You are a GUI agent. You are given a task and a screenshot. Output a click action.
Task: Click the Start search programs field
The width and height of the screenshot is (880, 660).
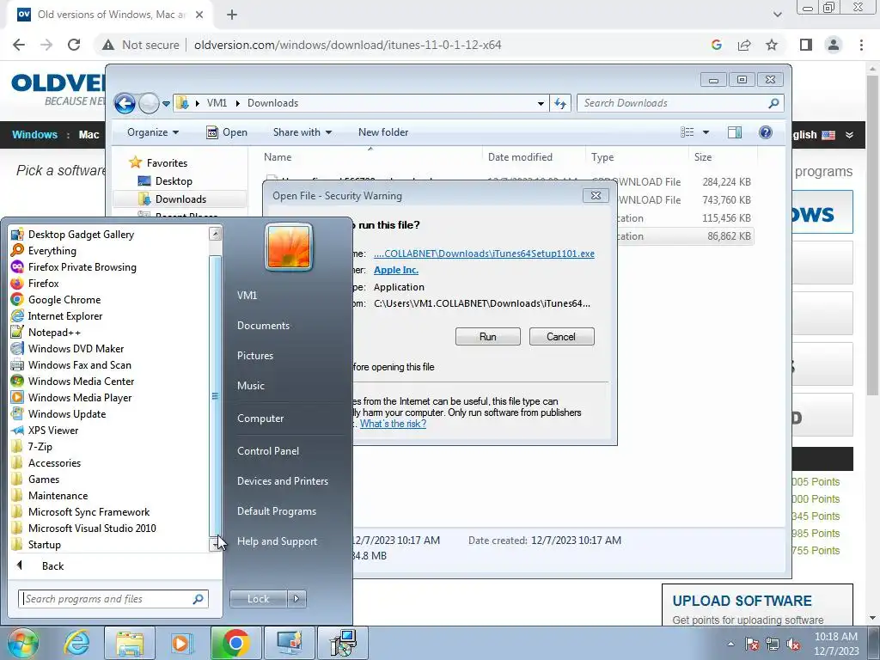pyautogui.click(x=113, y=599)
